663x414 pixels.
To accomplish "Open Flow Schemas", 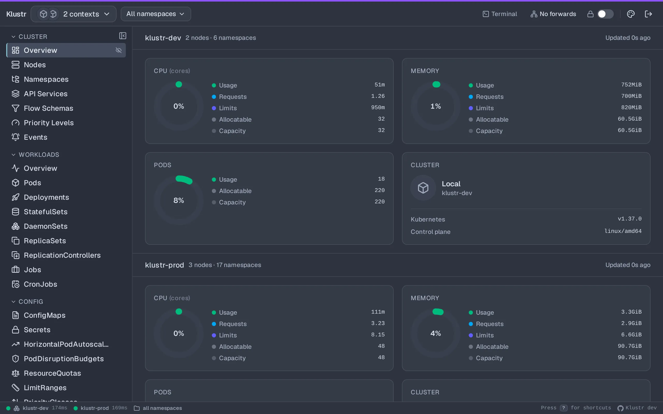I will tap(66, 108).
